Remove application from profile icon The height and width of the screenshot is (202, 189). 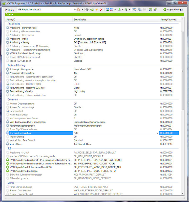[x=112, y=10]
